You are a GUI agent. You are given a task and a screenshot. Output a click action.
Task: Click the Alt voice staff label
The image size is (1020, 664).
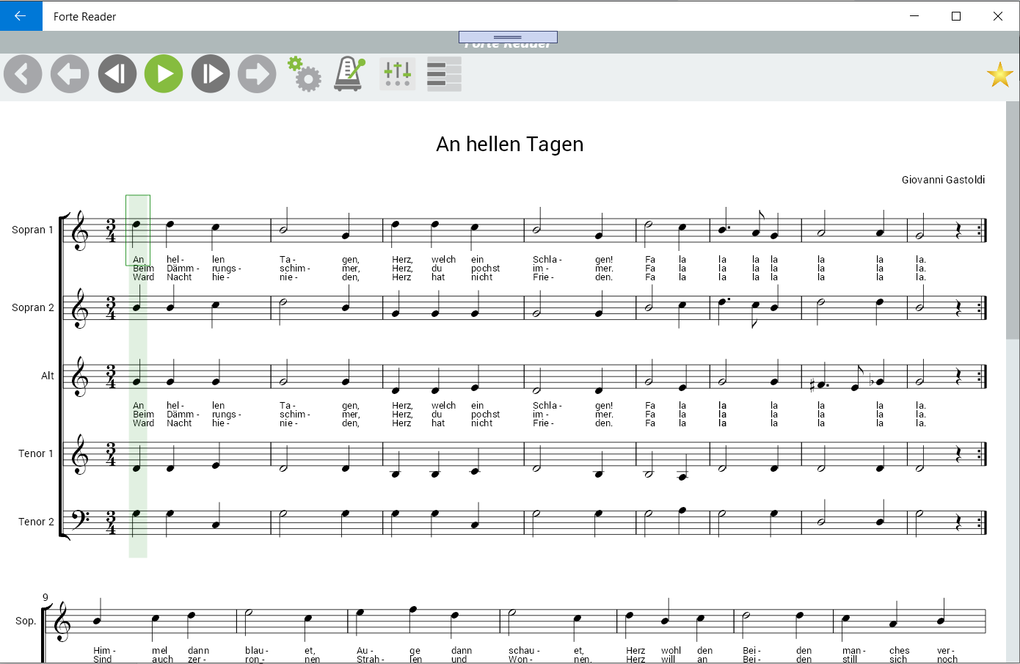tap(48, 376)
